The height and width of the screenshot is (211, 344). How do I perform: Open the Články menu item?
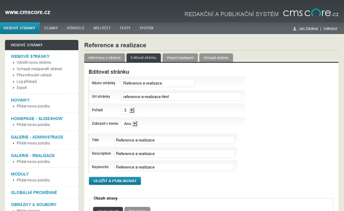(x=51, y=28)
